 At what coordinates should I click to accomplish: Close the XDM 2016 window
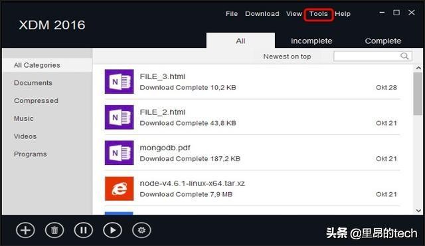coord(412,13)
